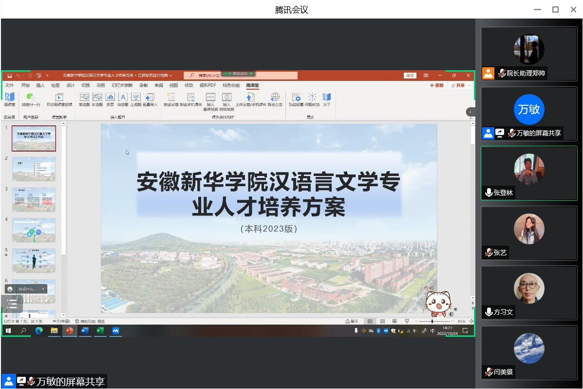This screenshot has height=389, width=583.
Task: Collapse the chat input bubble arrow
Action: (43, 289)
